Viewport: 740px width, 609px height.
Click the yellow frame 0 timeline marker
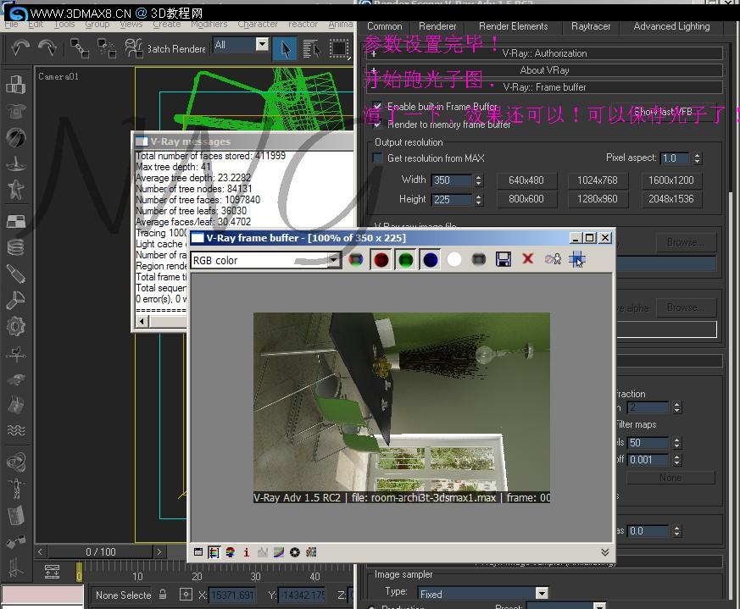tap(79, 573)
